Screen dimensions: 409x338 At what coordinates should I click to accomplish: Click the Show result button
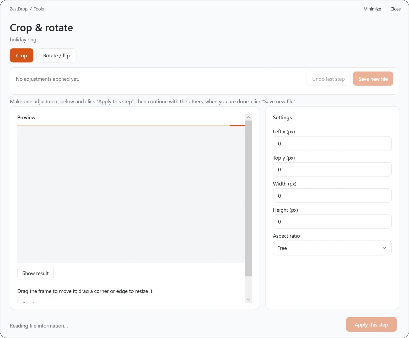click(35, 273)
